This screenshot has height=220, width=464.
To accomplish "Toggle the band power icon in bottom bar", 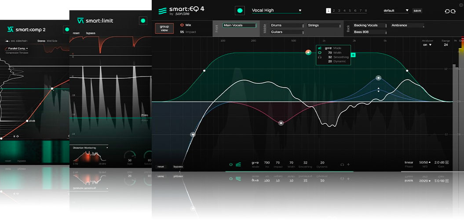I will [231, 165].
